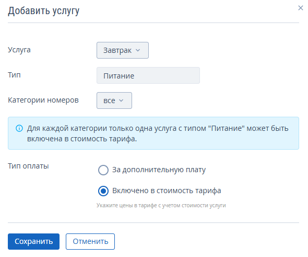Screen dimensions: 308x257
Task: Click the Тип оплаты label
Action: 28,166
